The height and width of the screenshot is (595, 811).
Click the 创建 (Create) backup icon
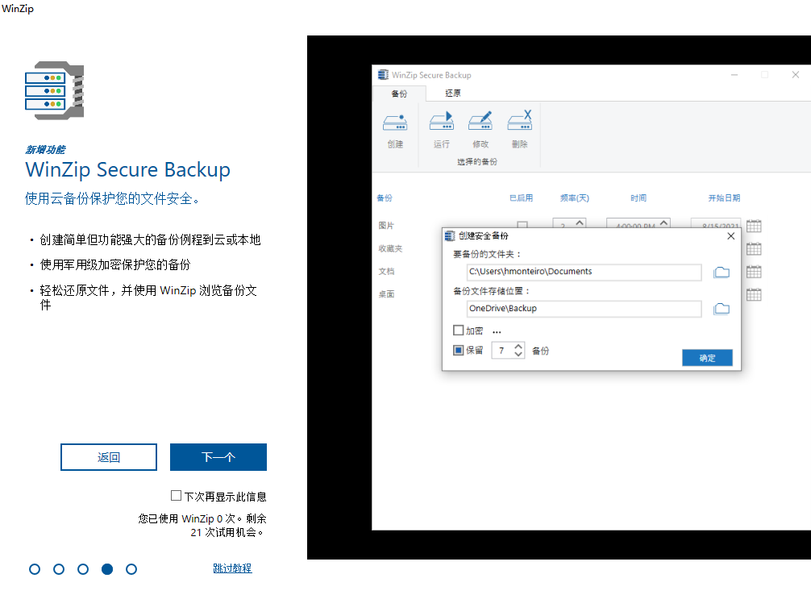click(395, 123)
